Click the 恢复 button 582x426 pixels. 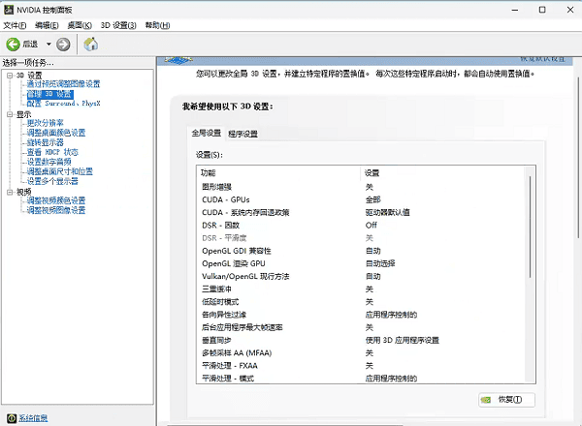pos(506,400)
